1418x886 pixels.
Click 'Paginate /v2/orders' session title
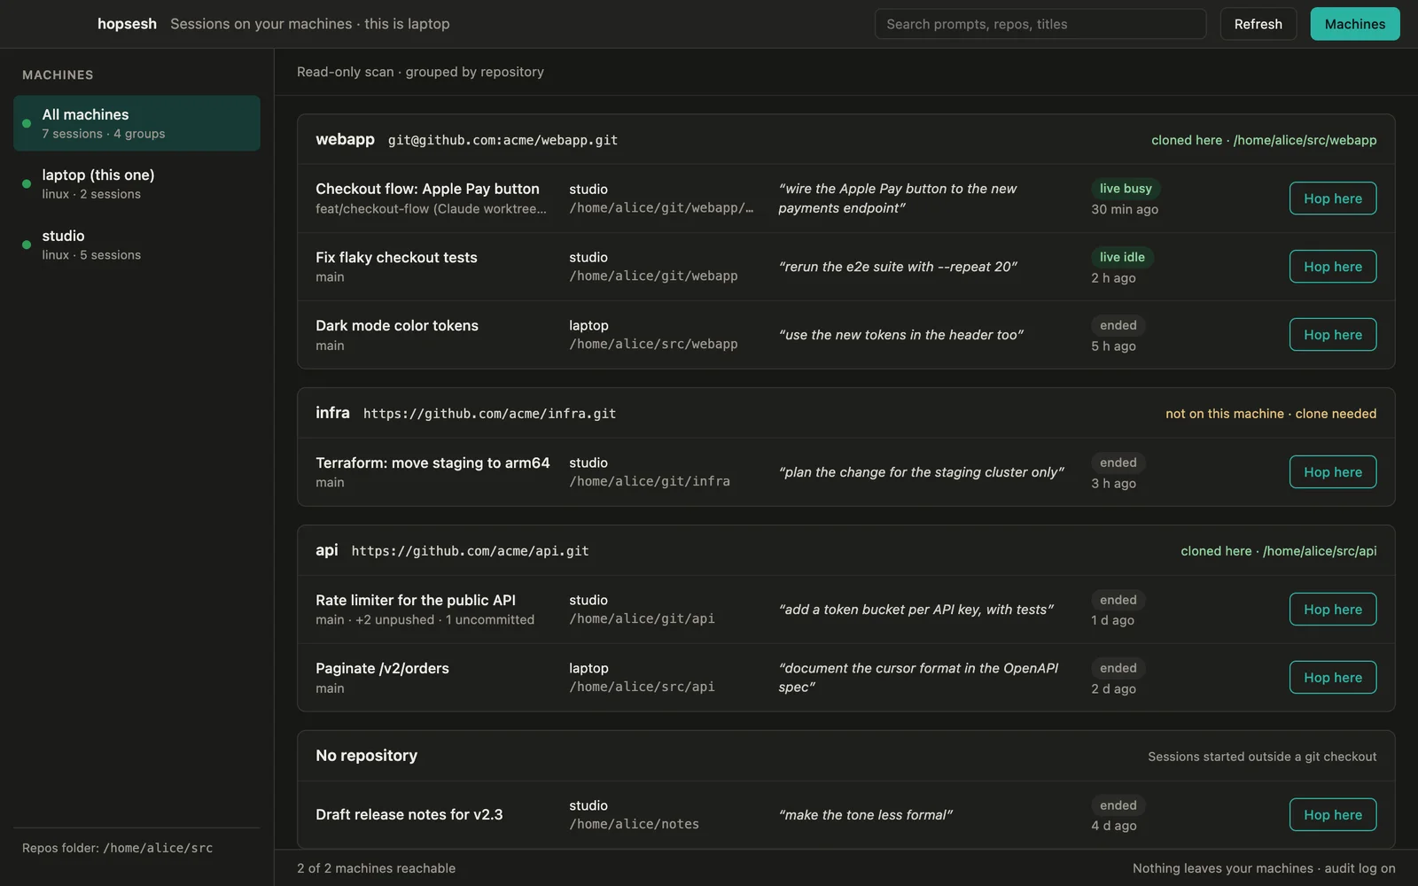coord(382,668)
